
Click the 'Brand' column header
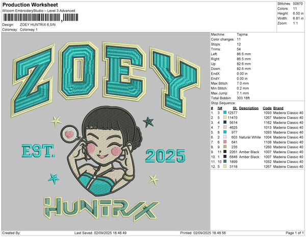(278, 108)
